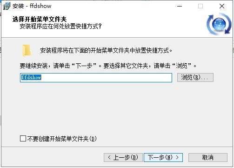
Task: Click the highlighted ffdshow text in the field
Action: pos(31,77)
